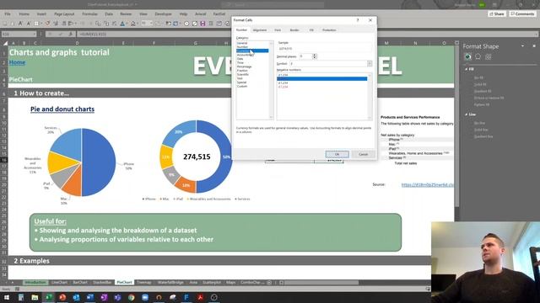The width and height of the screenshot is (540, 303).
Task: Open the font size dropdown in toolbar
Action: pyautogui.click(x=151, y=24)
